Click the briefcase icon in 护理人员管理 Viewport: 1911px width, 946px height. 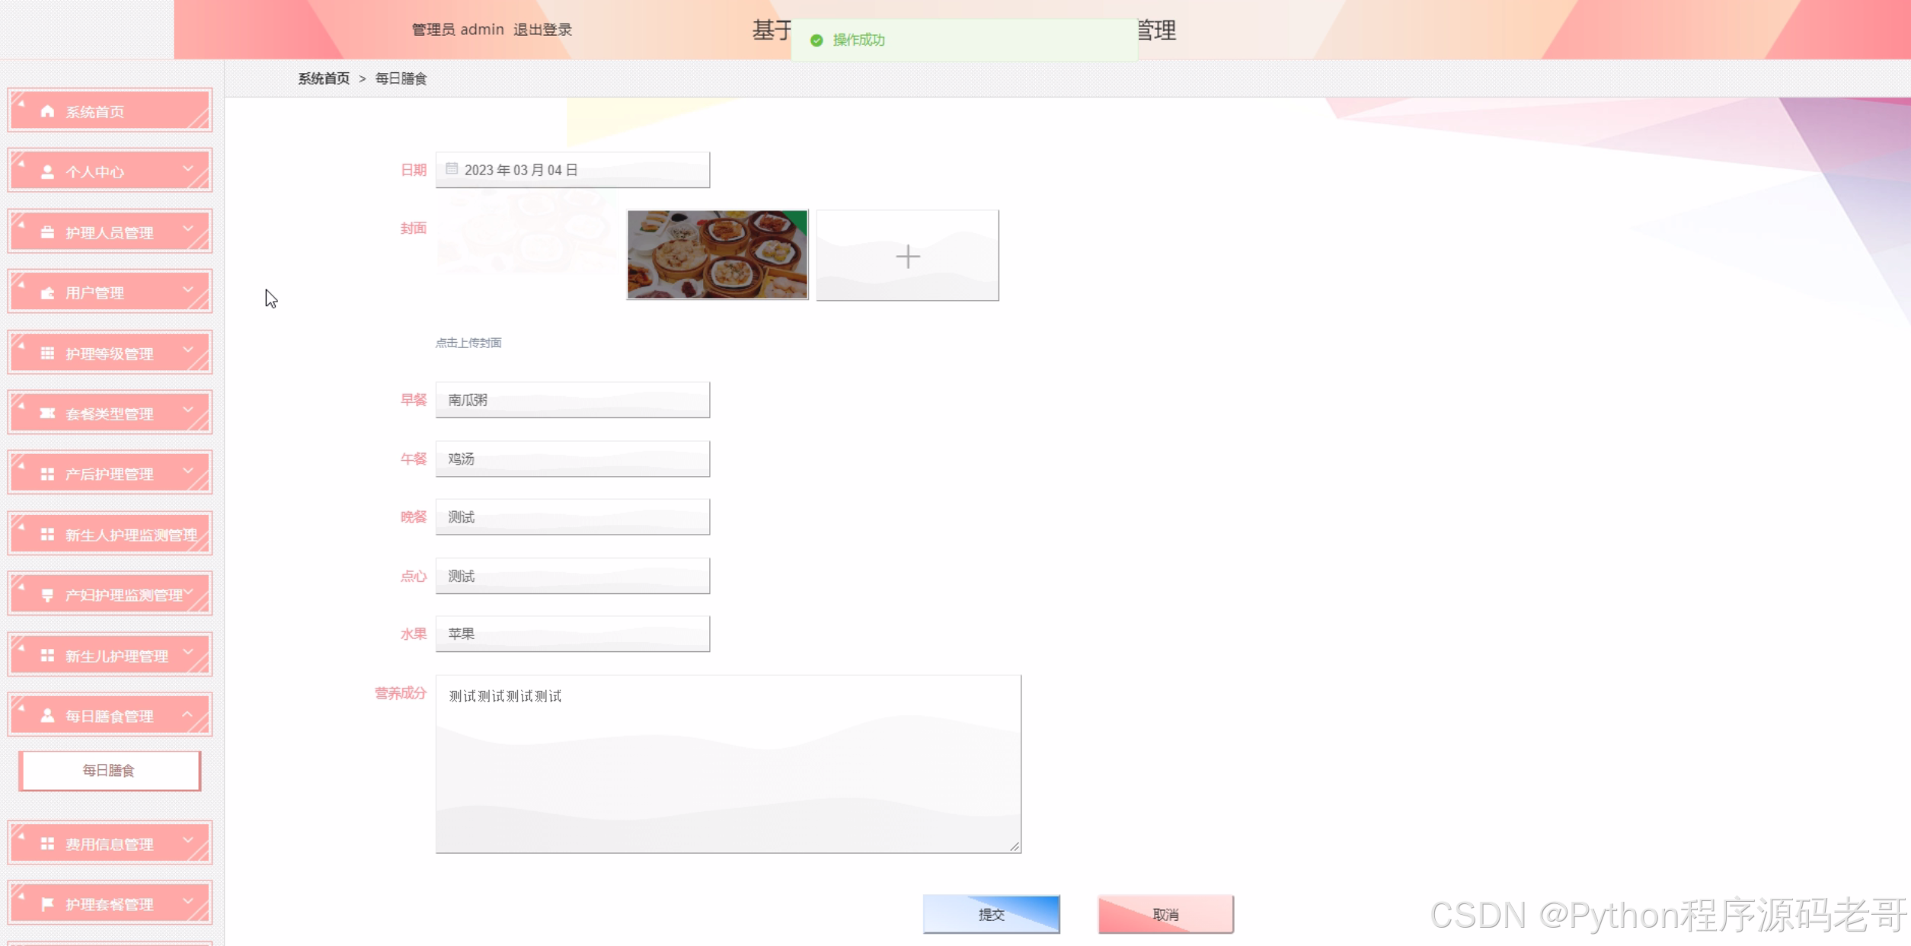(x=47, y=232)
